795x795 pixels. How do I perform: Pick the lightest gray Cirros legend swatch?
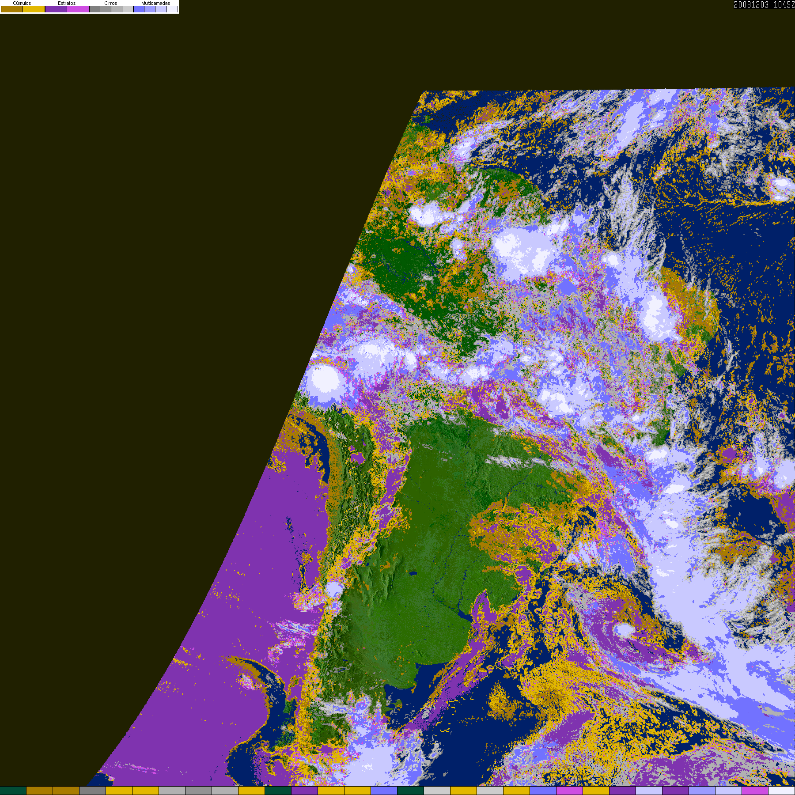point(128,9)
